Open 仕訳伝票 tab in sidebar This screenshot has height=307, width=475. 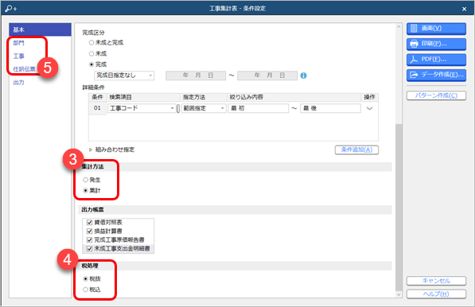coord(24,69)
